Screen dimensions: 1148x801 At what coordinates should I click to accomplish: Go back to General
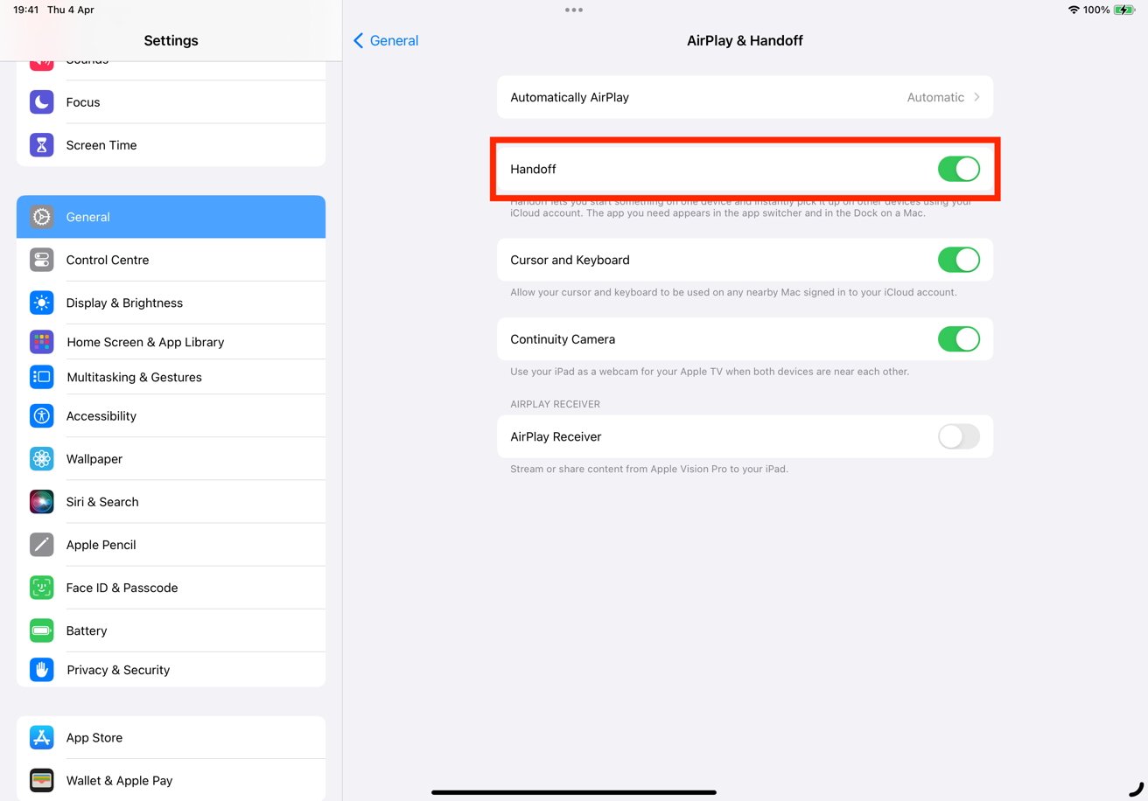pyautogui.click(x=386, y=40)
